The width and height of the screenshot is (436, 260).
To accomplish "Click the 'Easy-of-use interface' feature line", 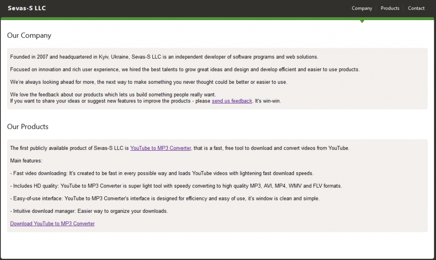I will pos(165,199).
